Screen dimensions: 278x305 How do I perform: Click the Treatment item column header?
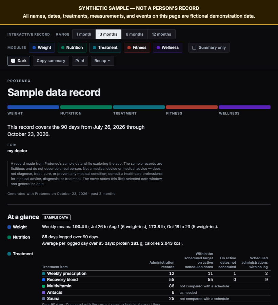(x=55, y=267)
